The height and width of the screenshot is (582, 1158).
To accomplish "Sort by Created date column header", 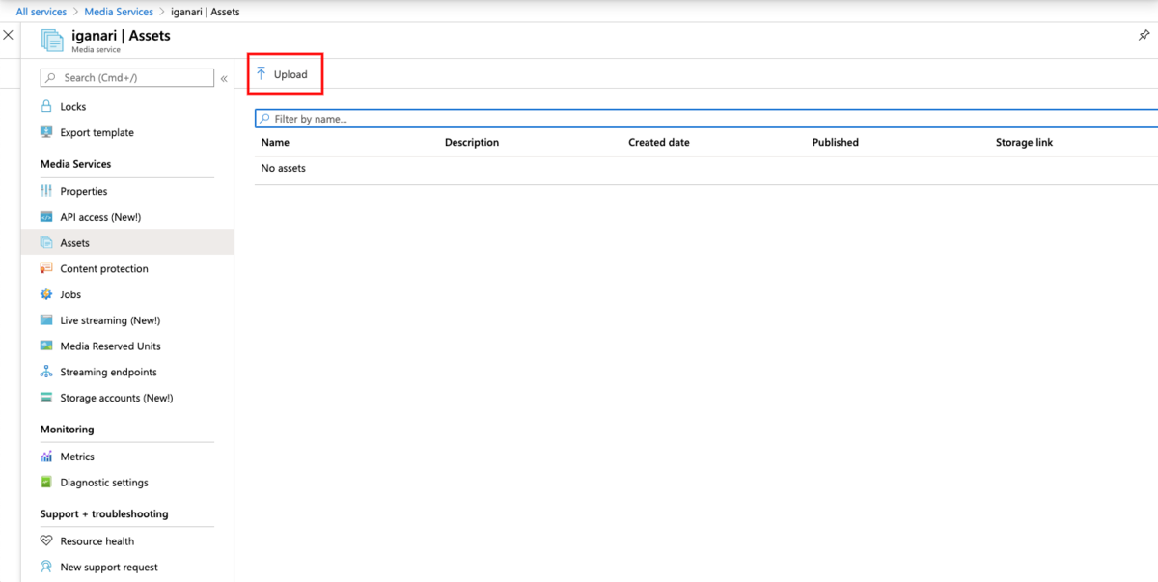I will pyautogui.click(x=659, y=142).
